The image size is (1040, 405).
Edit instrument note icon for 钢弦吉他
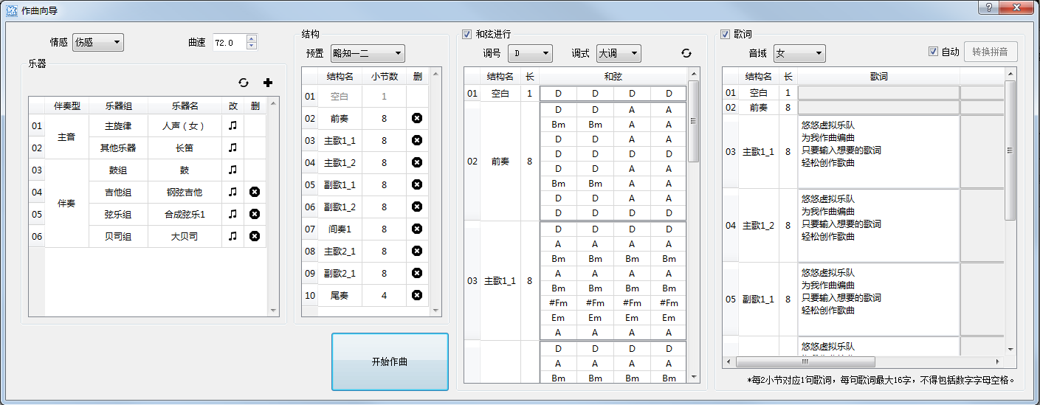click(233, 192)
